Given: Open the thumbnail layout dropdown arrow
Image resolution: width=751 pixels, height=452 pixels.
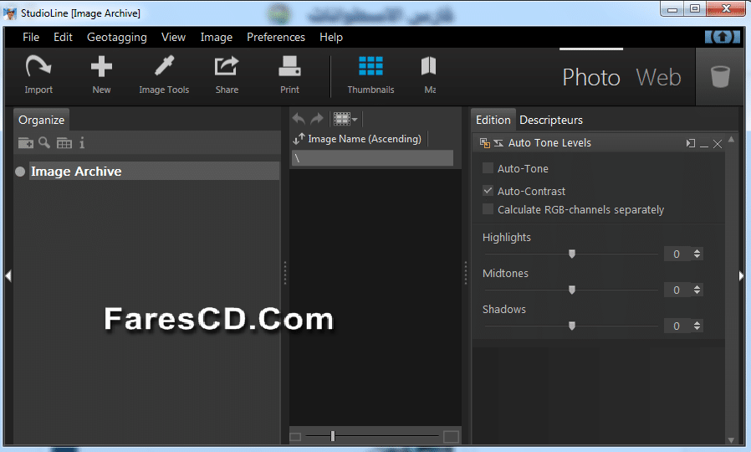Looking at the screenshot, I should coord(355,119).
